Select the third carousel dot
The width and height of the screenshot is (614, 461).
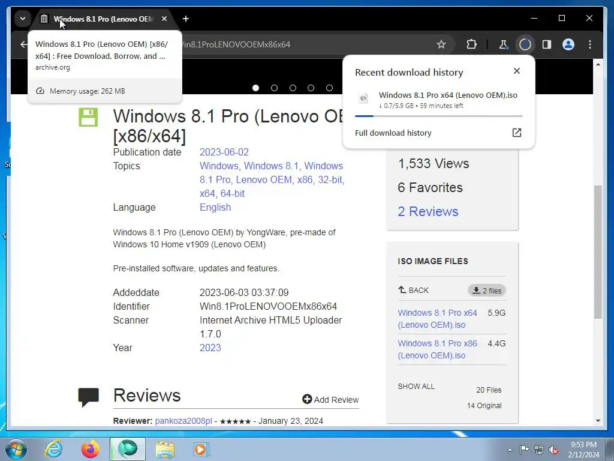click(293, 88)
